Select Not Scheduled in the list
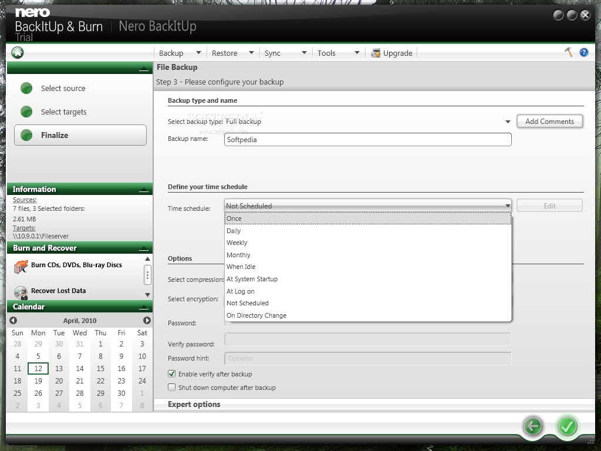The image size is (601, 451). pos(368,303)
